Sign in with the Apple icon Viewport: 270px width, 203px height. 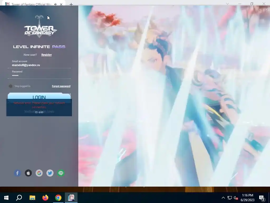pyautogui.click(x=28, y=173)
